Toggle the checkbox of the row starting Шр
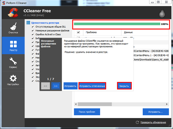173x129 pixels. coord(33,46)
